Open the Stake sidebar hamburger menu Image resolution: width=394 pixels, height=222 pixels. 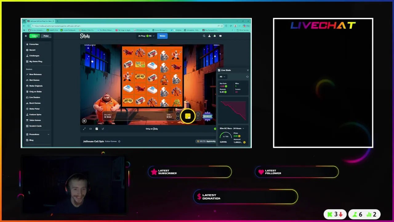(26, 36)
